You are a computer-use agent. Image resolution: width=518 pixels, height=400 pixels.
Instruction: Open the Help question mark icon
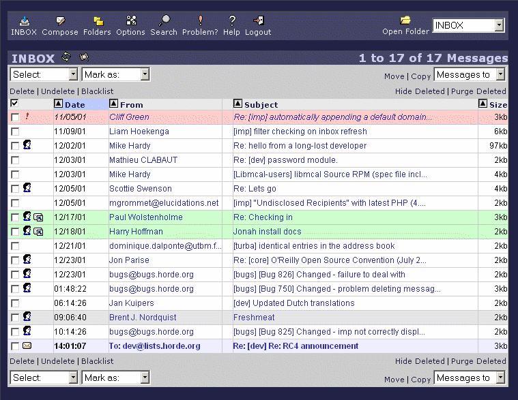tap(232, 20)
